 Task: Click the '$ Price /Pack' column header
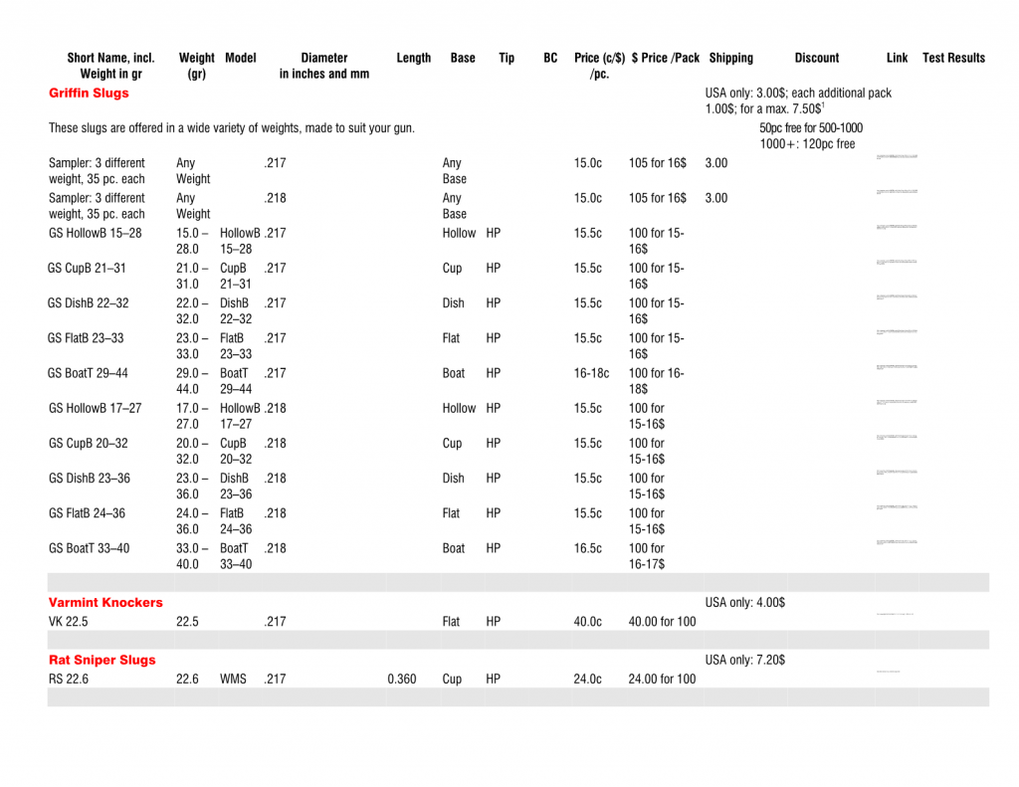[x=666, y=58]
